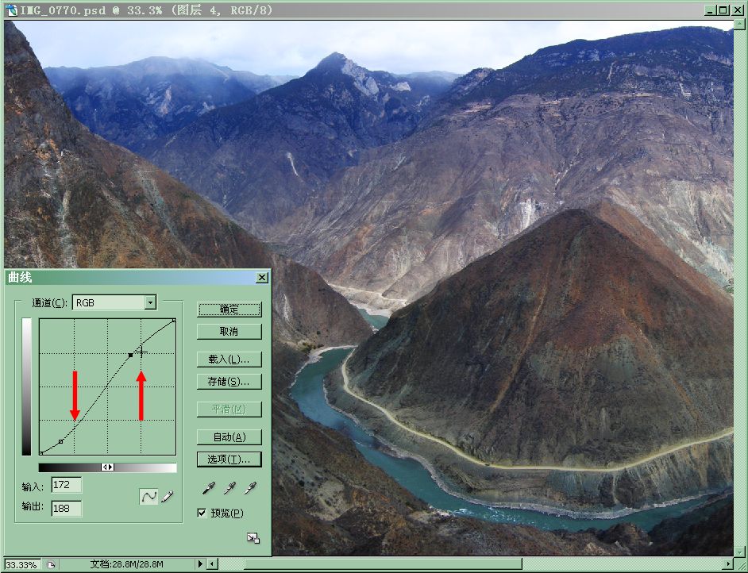Viewport: 748px width, 573px height.
Task: Click the 存储(S)... save button
Action: pos(229,382)
